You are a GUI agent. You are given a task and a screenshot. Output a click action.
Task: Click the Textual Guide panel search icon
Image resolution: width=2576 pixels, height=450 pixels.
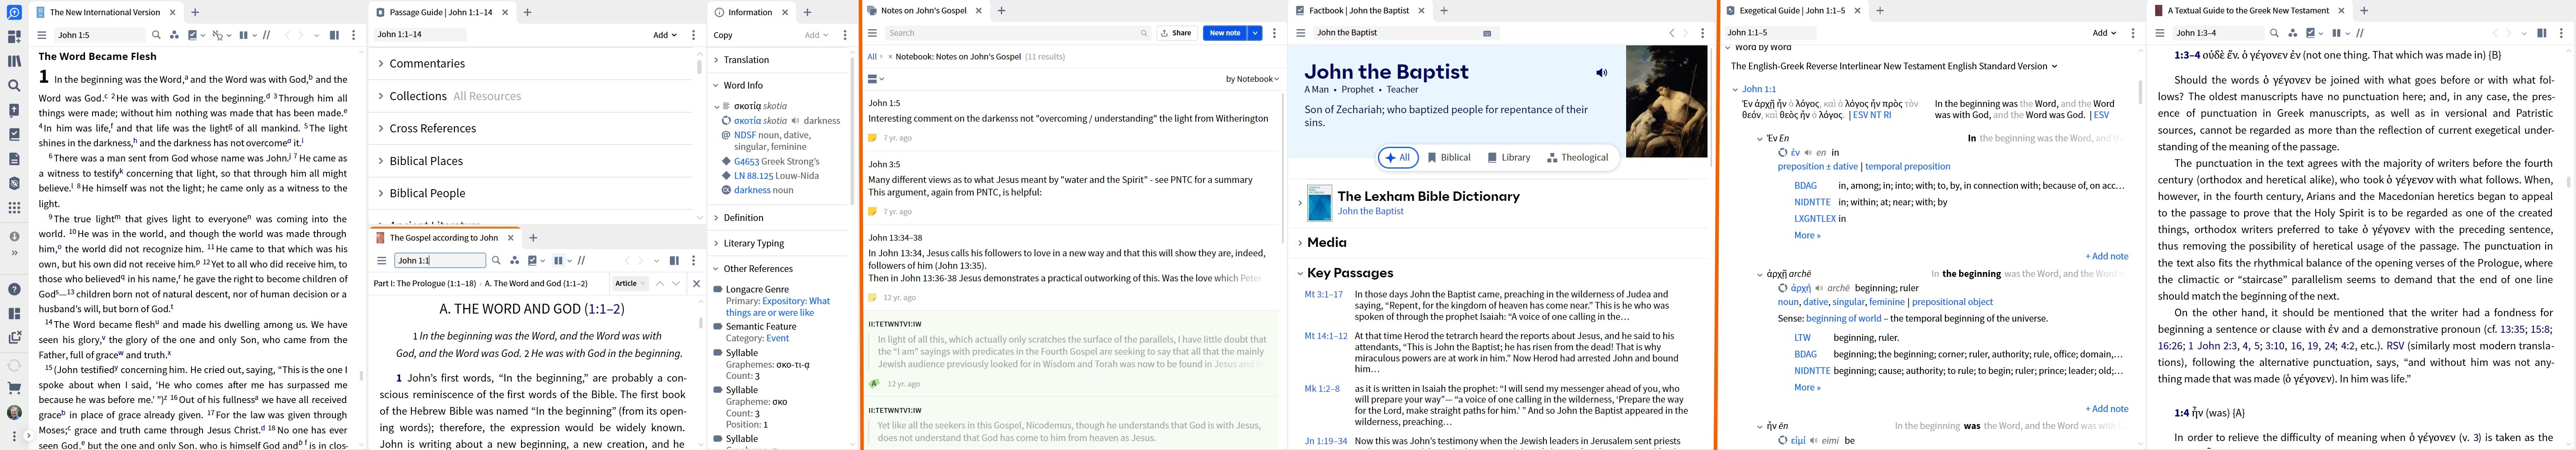click(x=2274, y=33)
